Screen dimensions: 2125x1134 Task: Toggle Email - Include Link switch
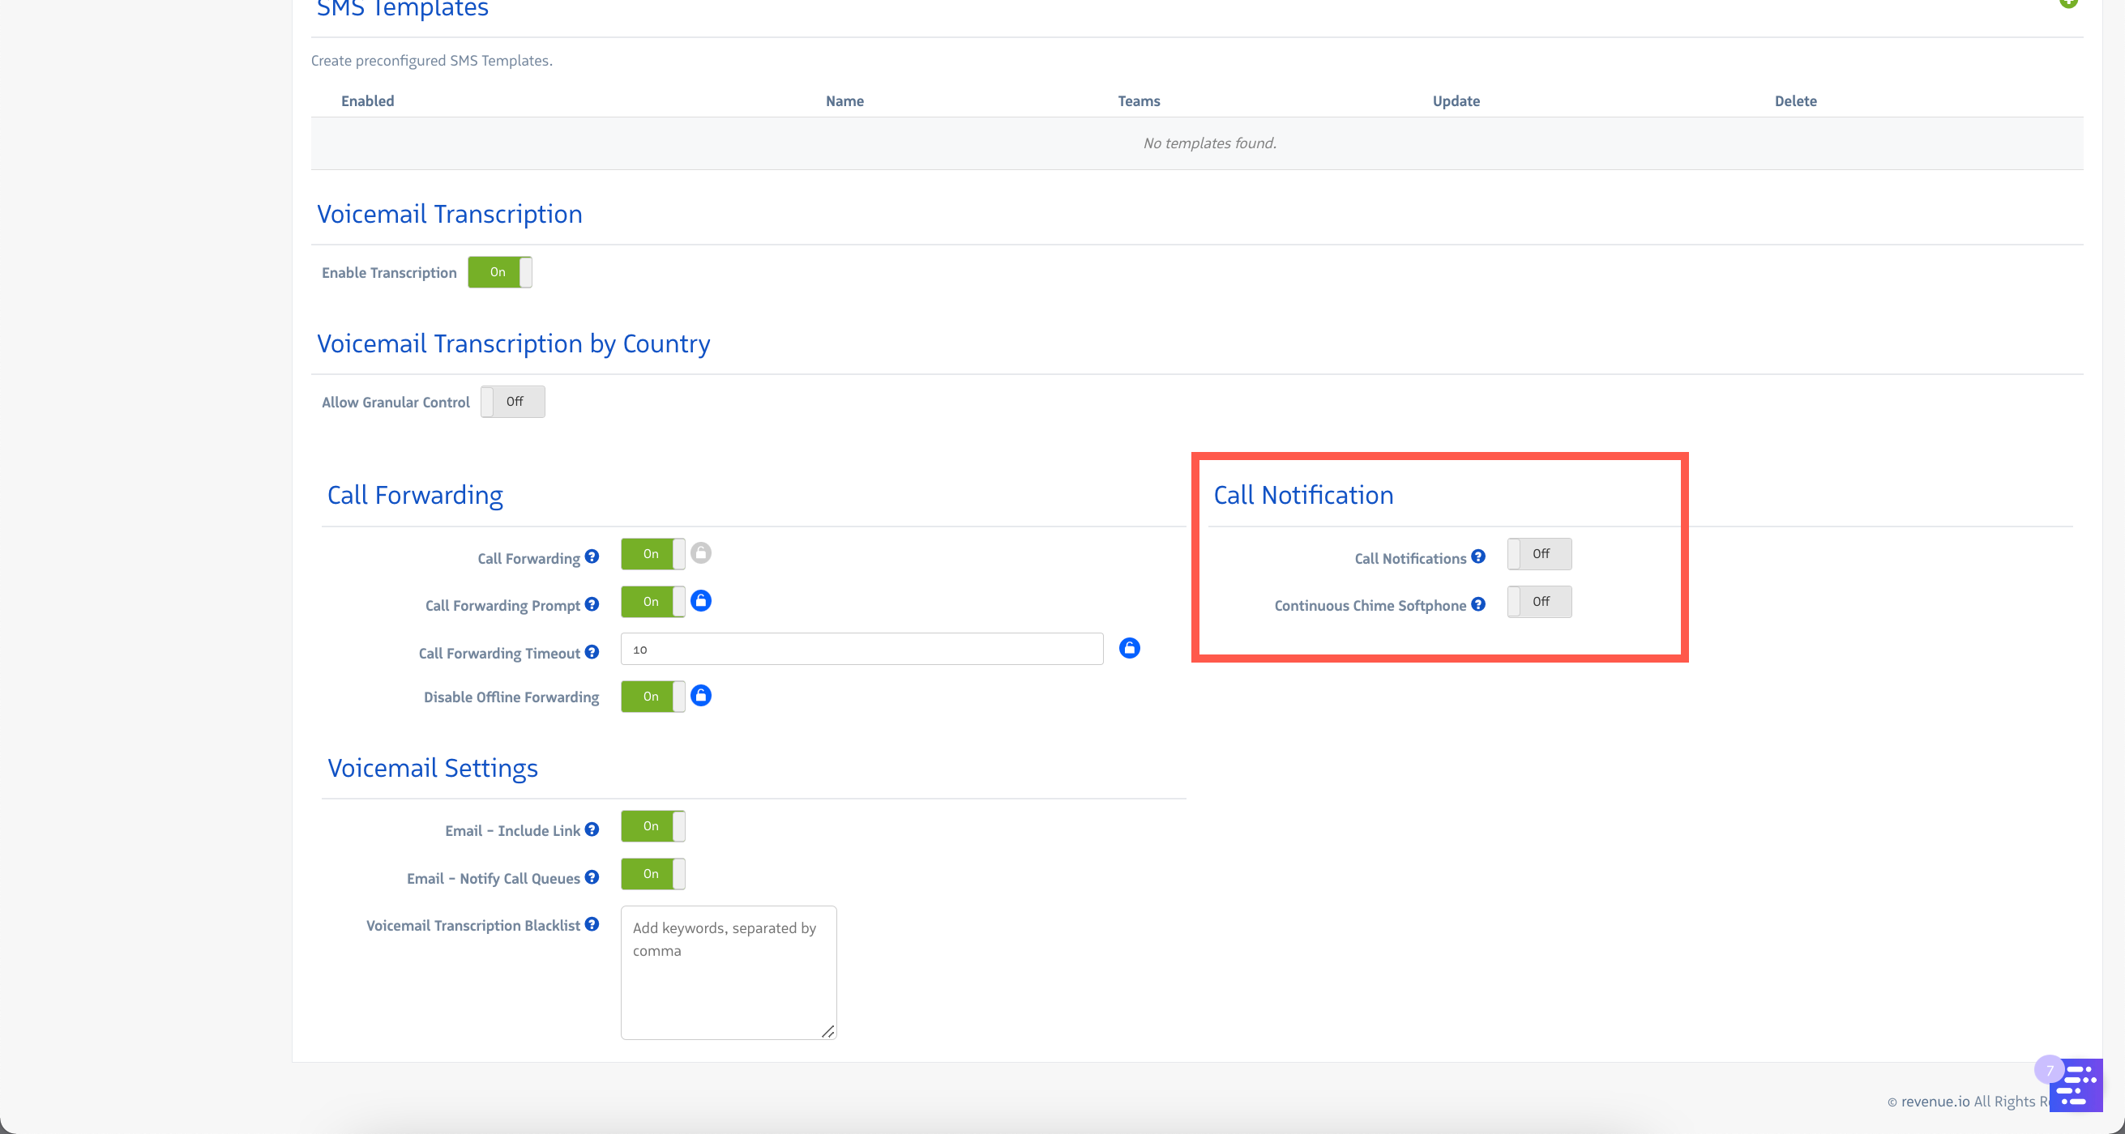click(652, 826)
